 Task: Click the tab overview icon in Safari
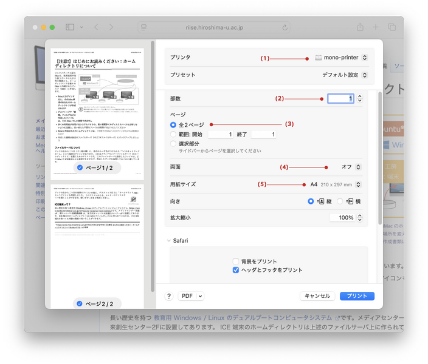(392, 27)
